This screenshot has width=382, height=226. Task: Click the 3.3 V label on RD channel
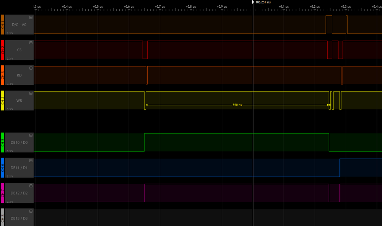(x=10, y=84)
